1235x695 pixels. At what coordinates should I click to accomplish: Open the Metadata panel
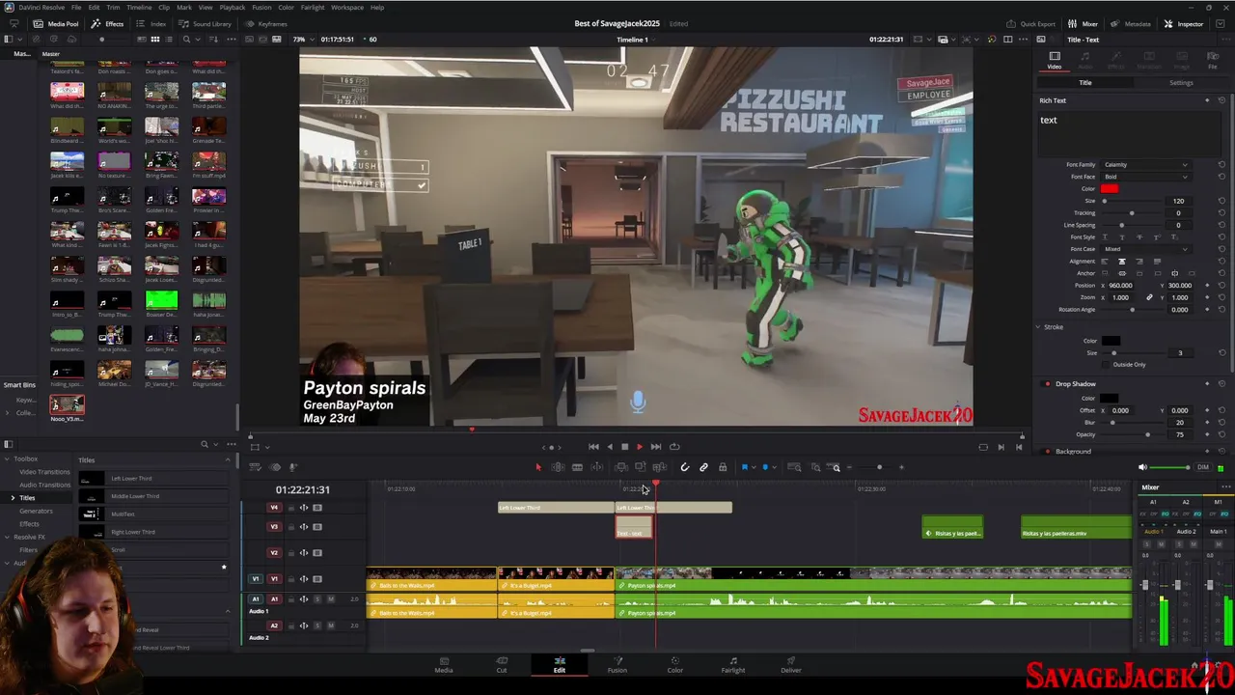click(1131, 23)
